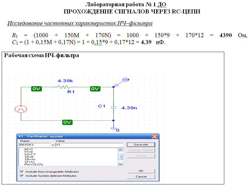Screen dimensions: 250x193
Task: Select the V1=0 attribute row
Action: [28, 152]
